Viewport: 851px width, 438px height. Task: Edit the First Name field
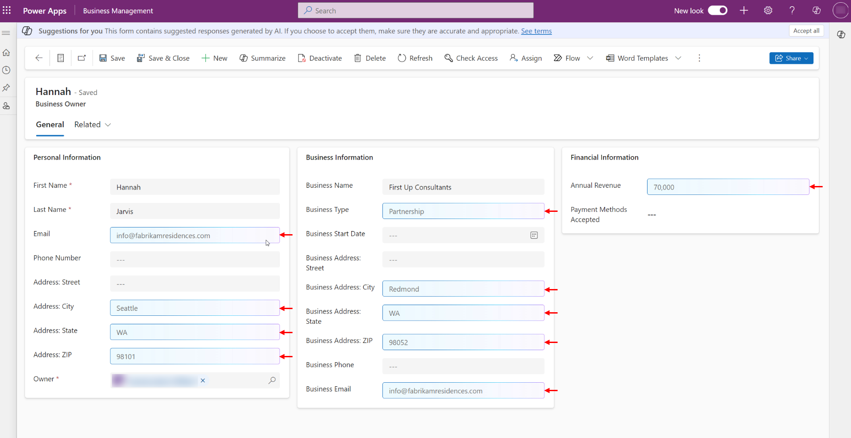(195, 187)
